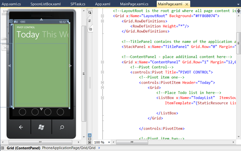Click the designer left resize arrow handle
This screenshot has width=241, height=151.
9,66
